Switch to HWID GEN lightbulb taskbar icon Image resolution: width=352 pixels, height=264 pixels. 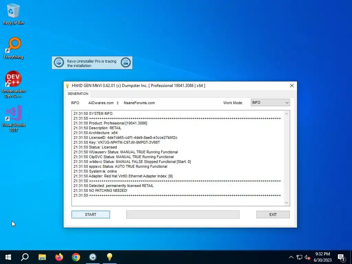point(110,257)
